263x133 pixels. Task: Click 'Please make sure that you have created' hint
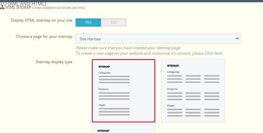pyautogui.click(x=128, y=48)
